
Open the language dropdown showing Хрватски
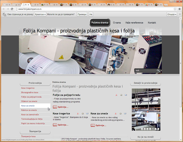tap(41, 14)
